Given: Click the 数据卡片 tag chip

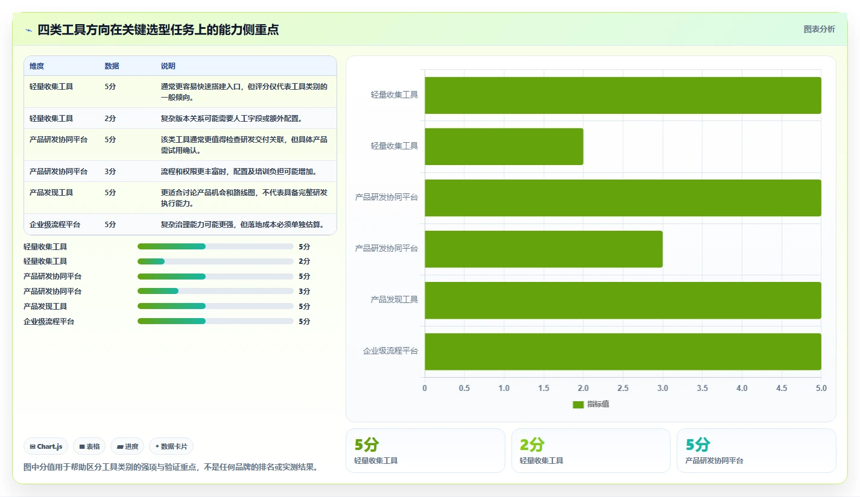Looking at the screenshot, I should click(171, 446).
